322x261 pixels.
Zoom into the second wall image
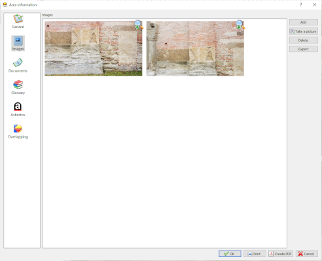[x=240, y=25]
